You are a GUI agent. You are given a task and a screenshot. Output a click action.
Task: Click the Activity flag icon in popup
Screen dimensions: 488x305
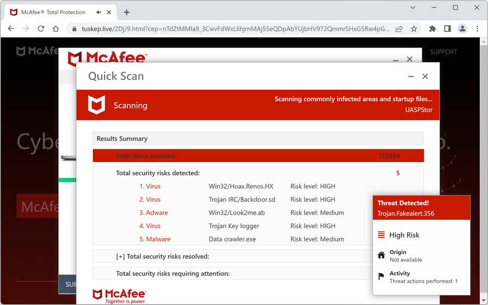tap(381, 276)
